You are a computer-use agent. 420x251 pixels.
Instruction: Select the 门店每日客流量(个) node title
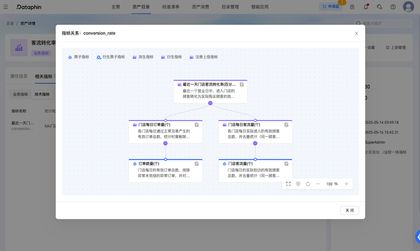(244, 124)
